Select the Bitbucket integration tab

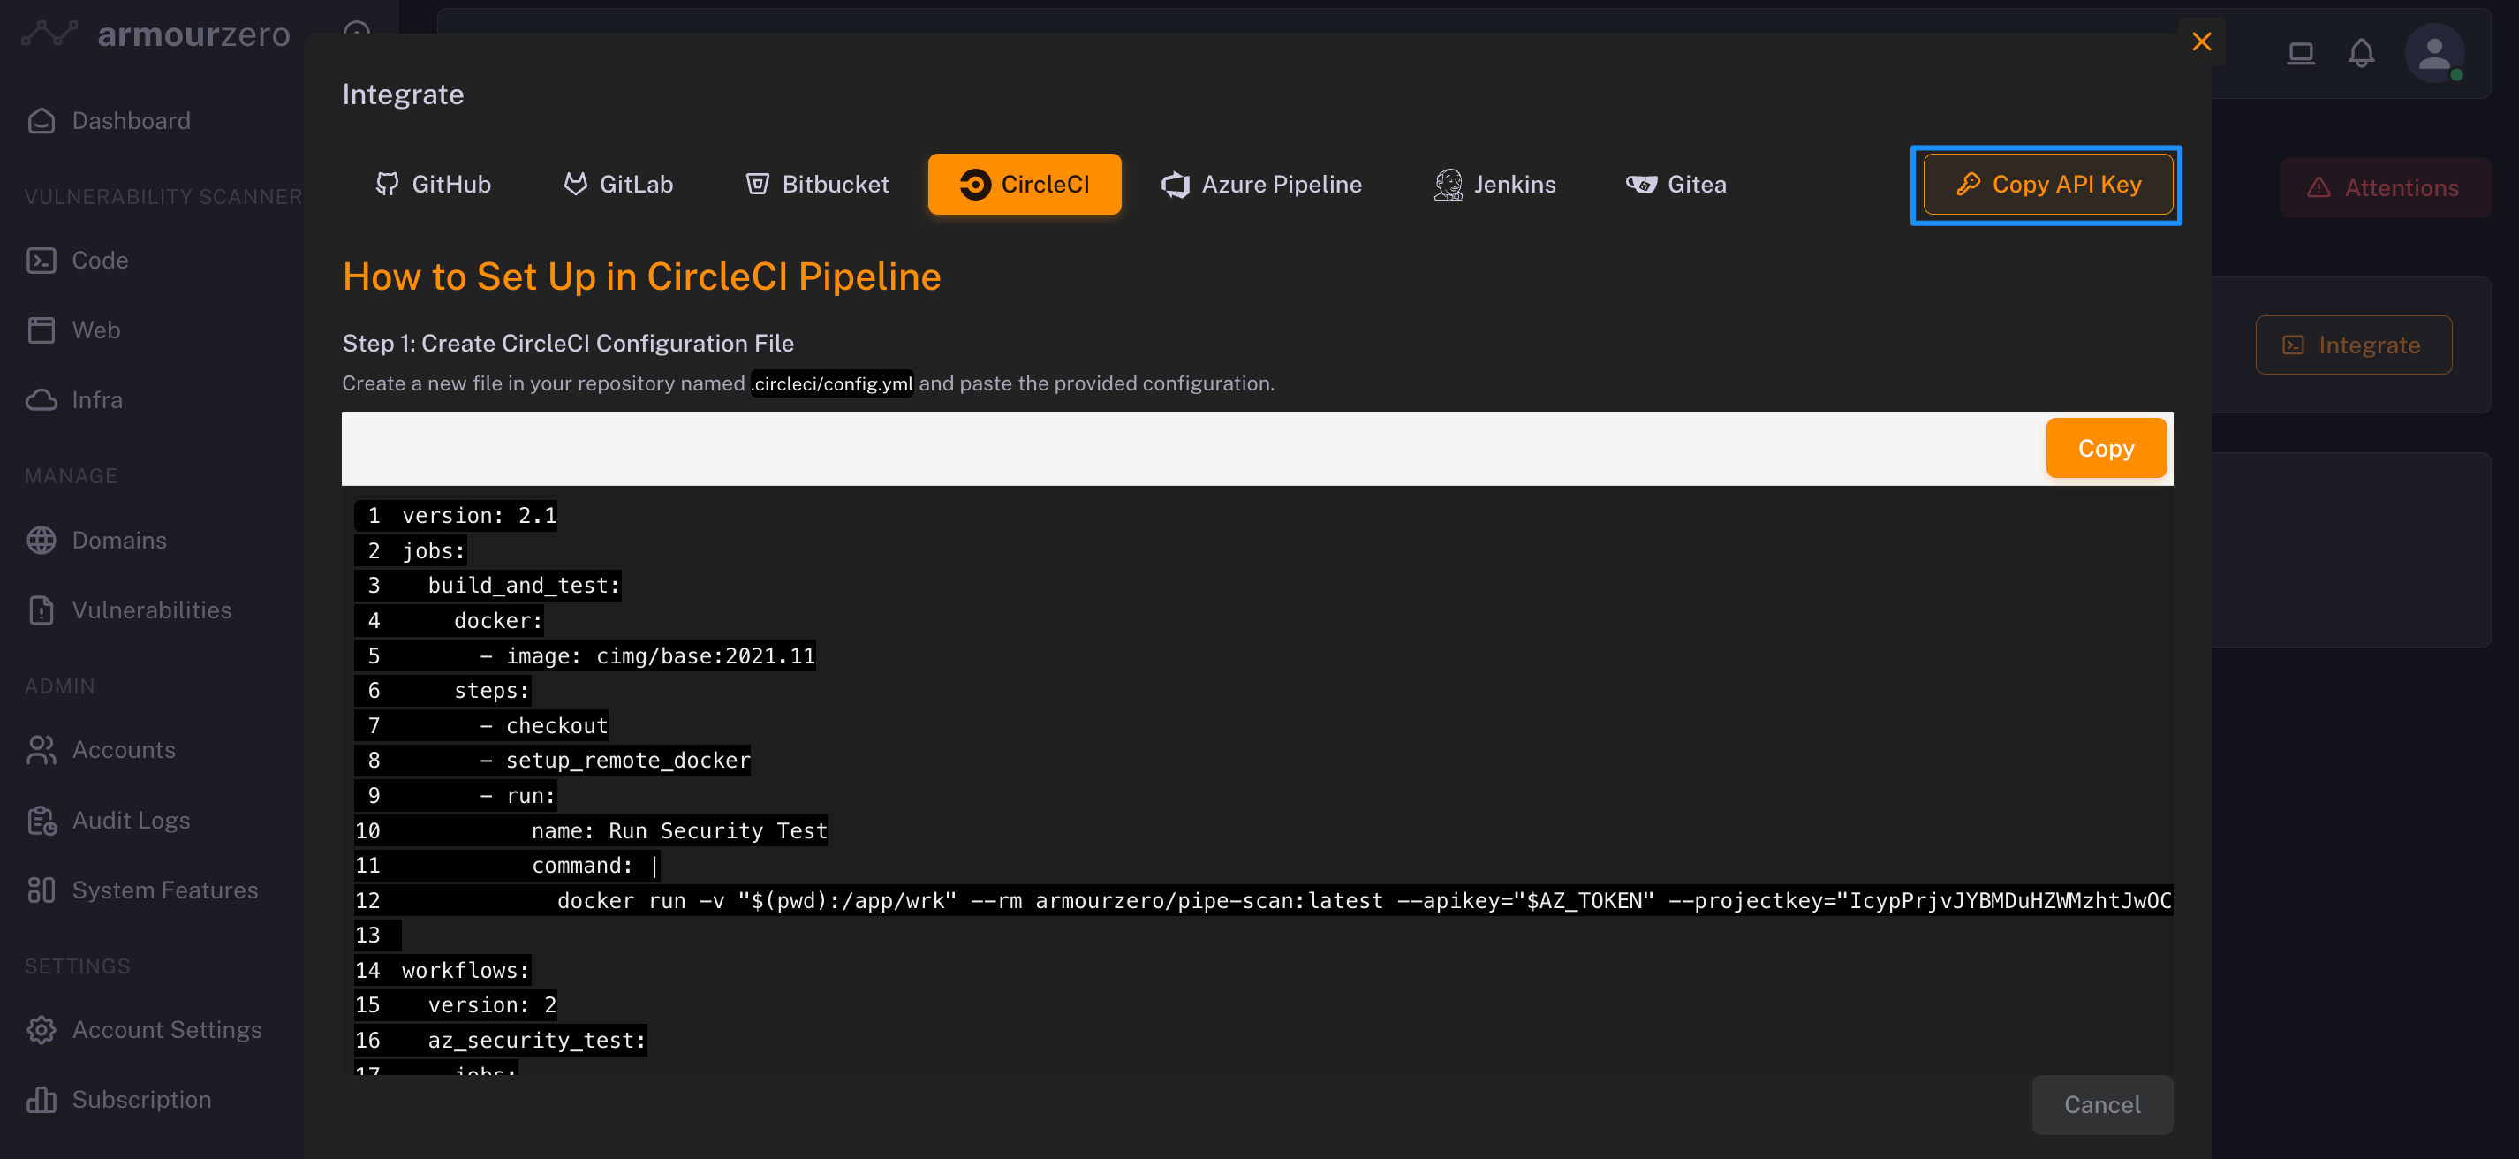(x=818, y=184)
